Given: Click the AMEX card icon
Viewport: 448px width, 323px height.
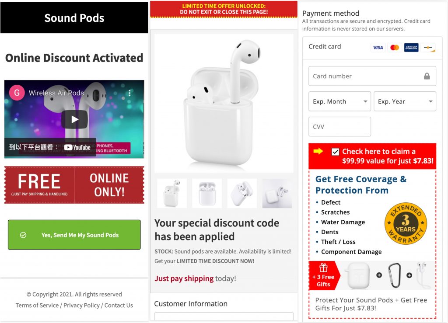Looking at the screenshot, I should tap(411, 48).
